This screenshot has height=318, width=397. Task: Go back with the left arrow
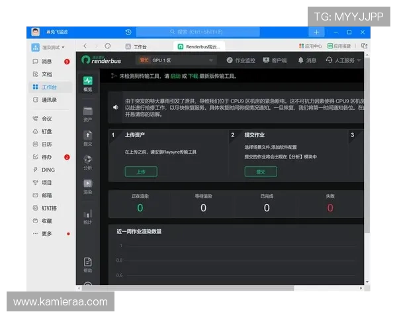coord(85,46)
